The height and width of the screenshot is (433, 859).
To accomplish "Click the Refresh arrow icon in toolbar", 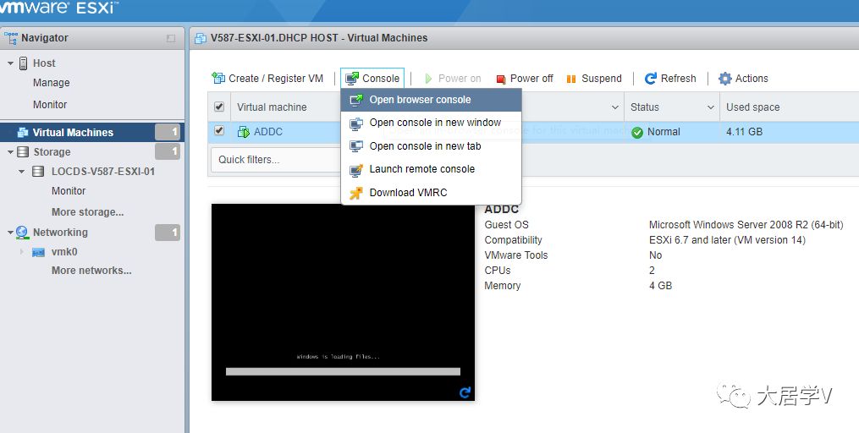I will 650,79.
